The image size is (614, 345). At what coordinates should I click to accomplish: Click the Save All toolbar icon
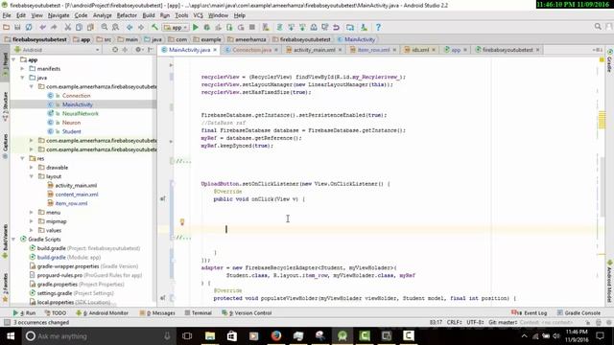17,28
